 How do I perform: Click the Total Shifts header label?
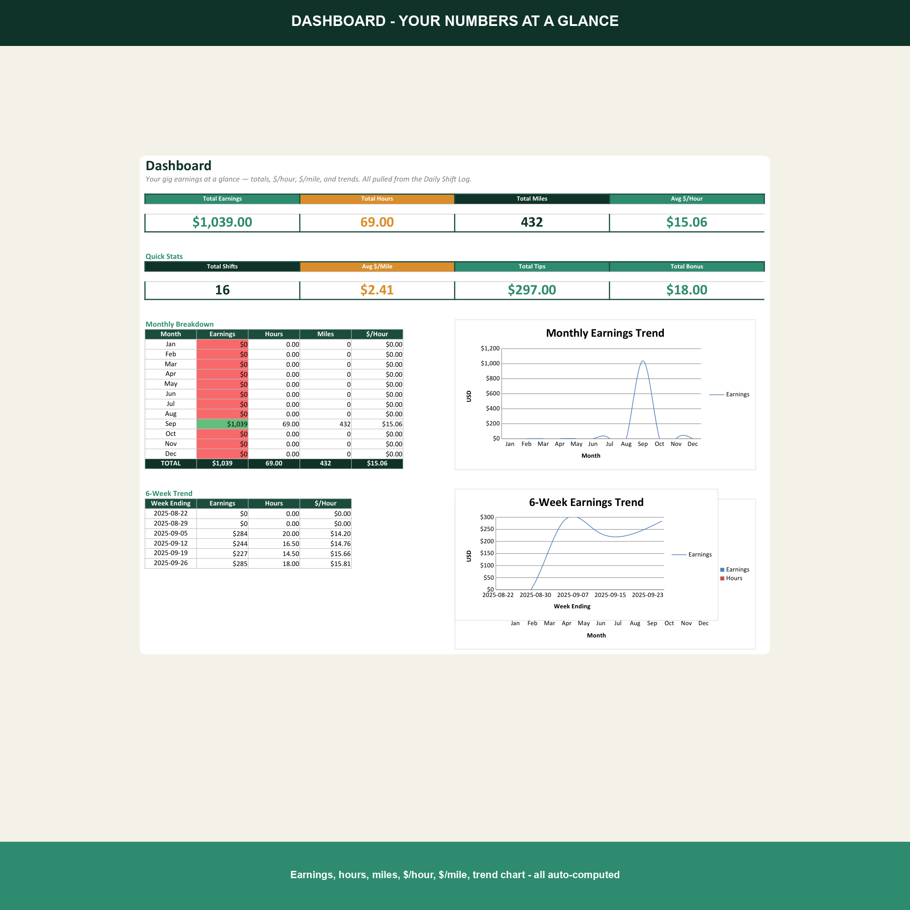[222, 267]
